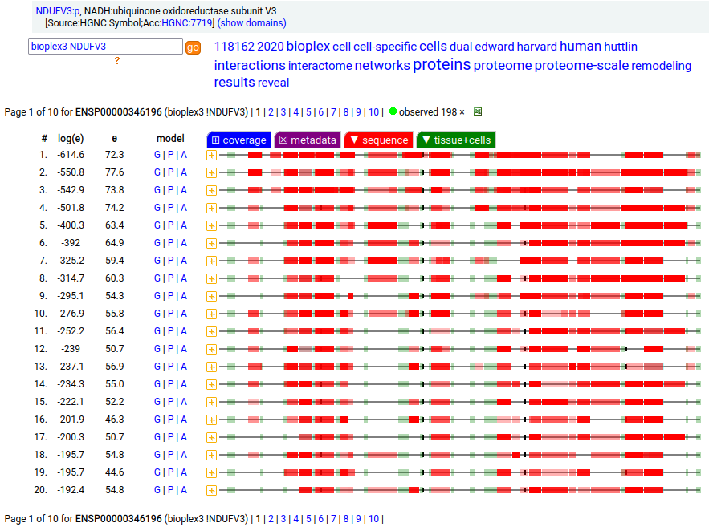
Task: Click the sequence coverage bar for row 6
Action: pos(459,243)
